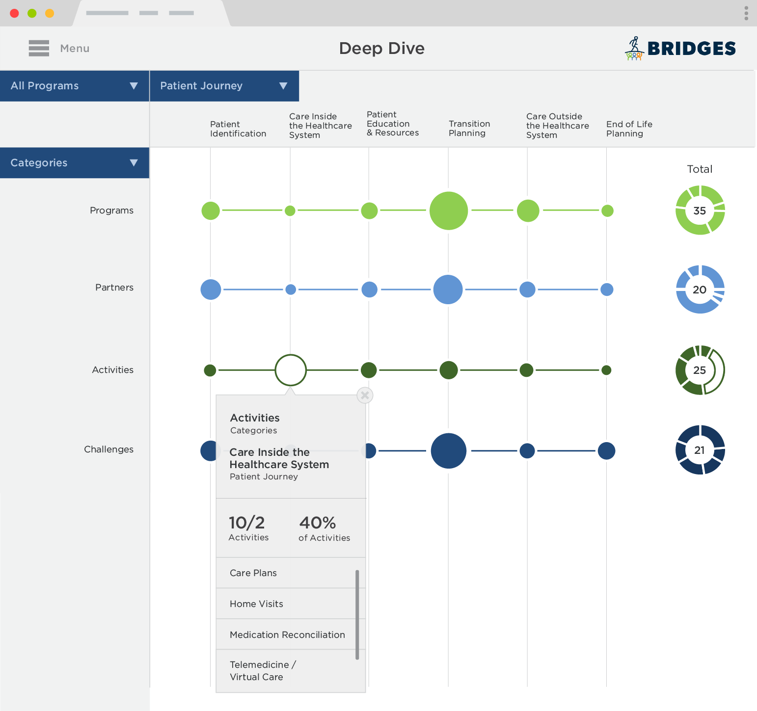The width and height of the screenshot is (757, 711).
Task: Close the Activities detail popup
Action: tap(364, 395)
